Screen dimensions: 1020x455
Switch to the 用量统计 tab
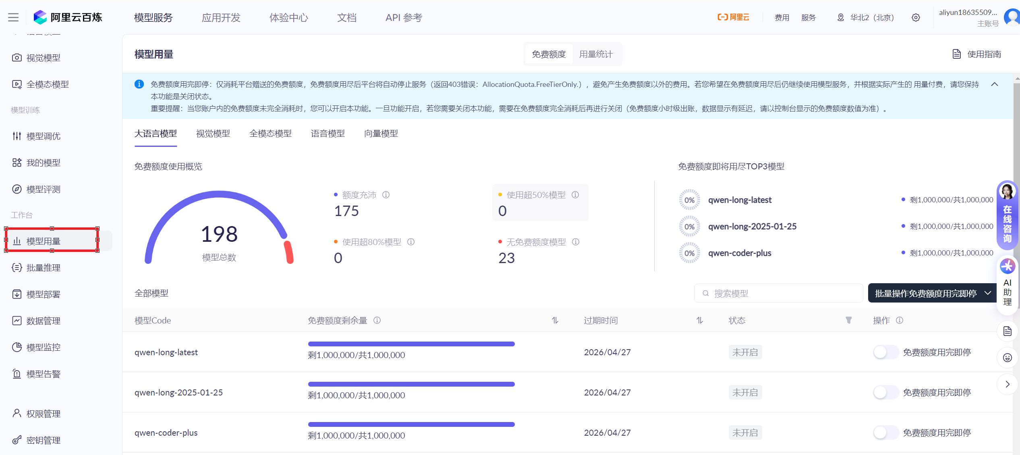pos(596,54)
